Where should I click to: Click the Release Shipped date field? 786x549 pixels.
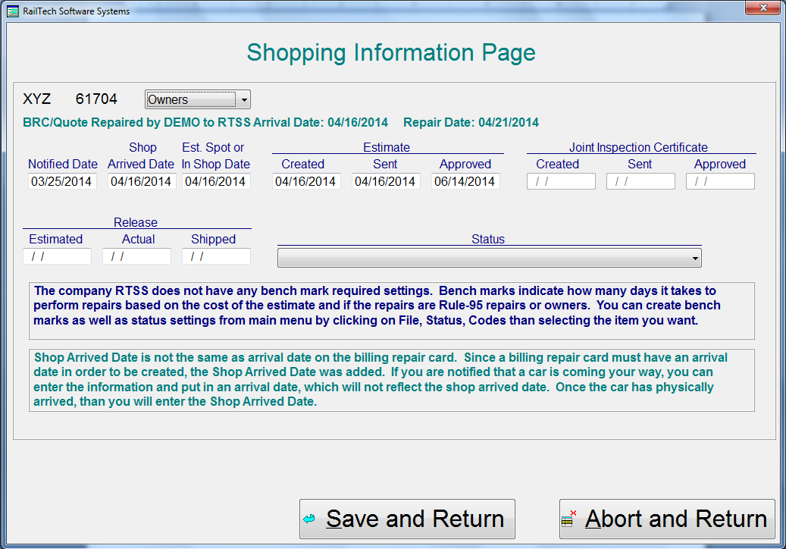[x=216, y=257]
